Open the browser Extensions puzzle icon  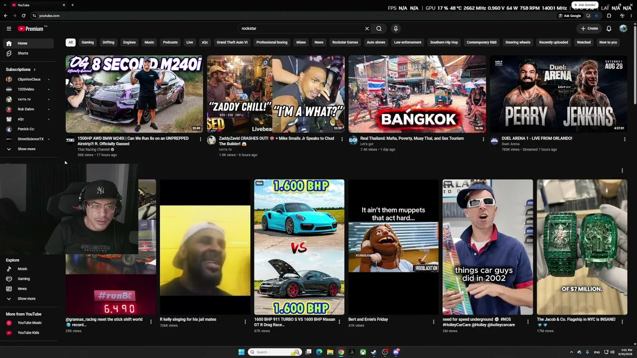point(609,16)
